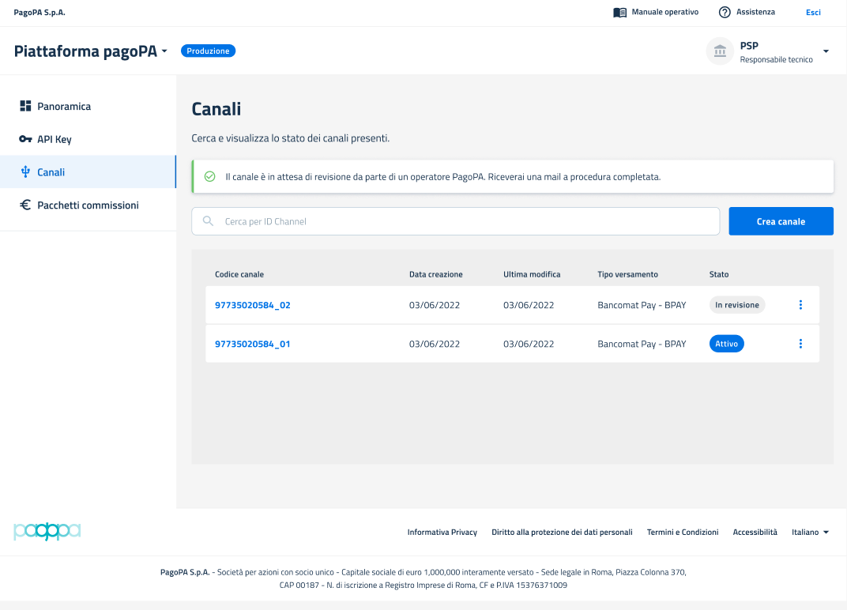Image resolution: width=847 pixels, height=610 pixels.
Task: Open the Informativa Privacy footer link
Action: click(x=442, y=533)
